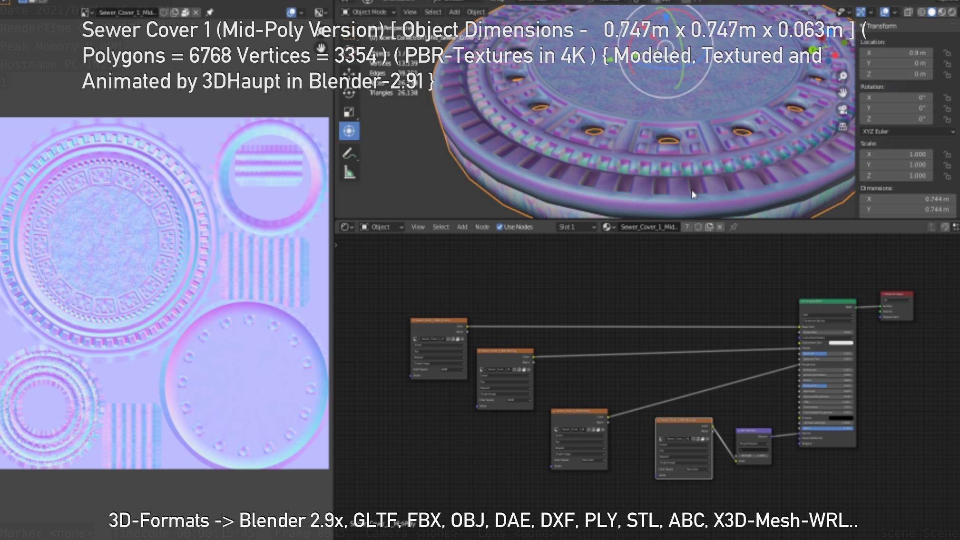Open node editor Object shader type dropdown
The image size is (960, 540).
382,227
